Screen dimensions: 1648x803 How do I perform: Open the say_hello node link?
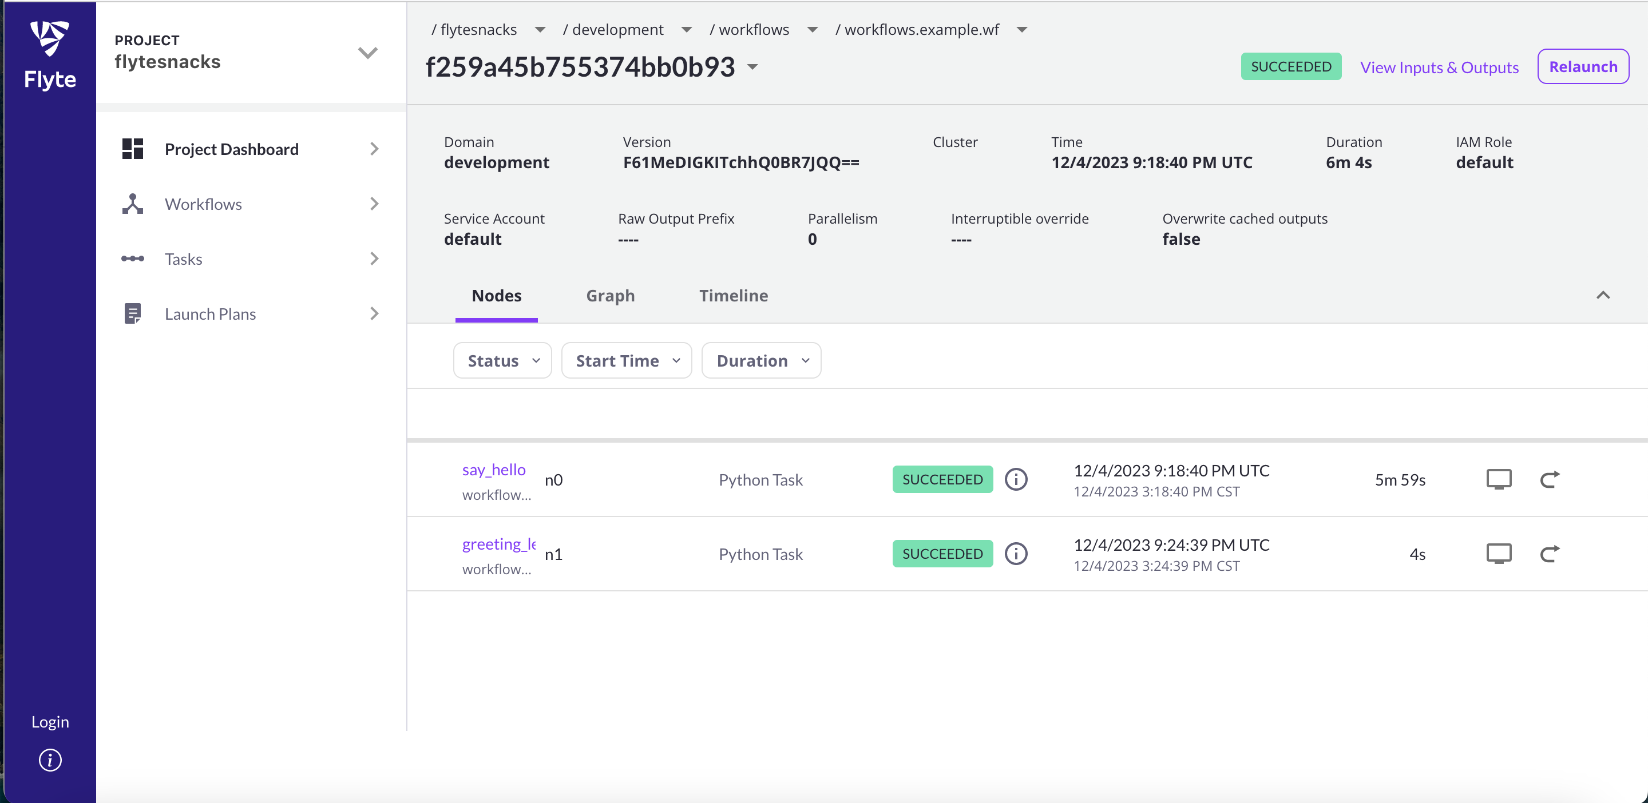tap(493, 470)
